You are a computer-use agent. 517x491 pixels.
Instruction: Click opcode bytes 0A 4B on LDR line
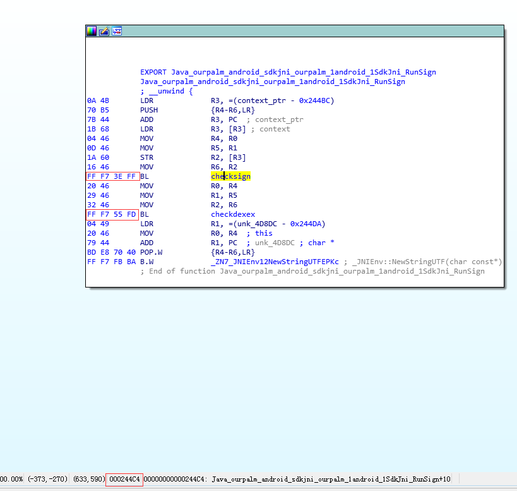point(98,100)
